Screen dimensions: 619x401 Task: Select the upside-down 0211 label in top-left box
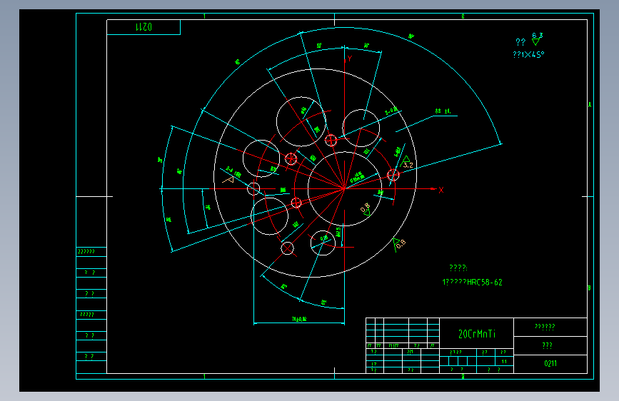click(144, 27)
